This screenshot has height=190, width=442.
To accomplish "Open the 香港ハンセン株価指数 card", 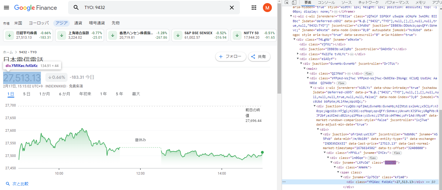I will (138, 35).
